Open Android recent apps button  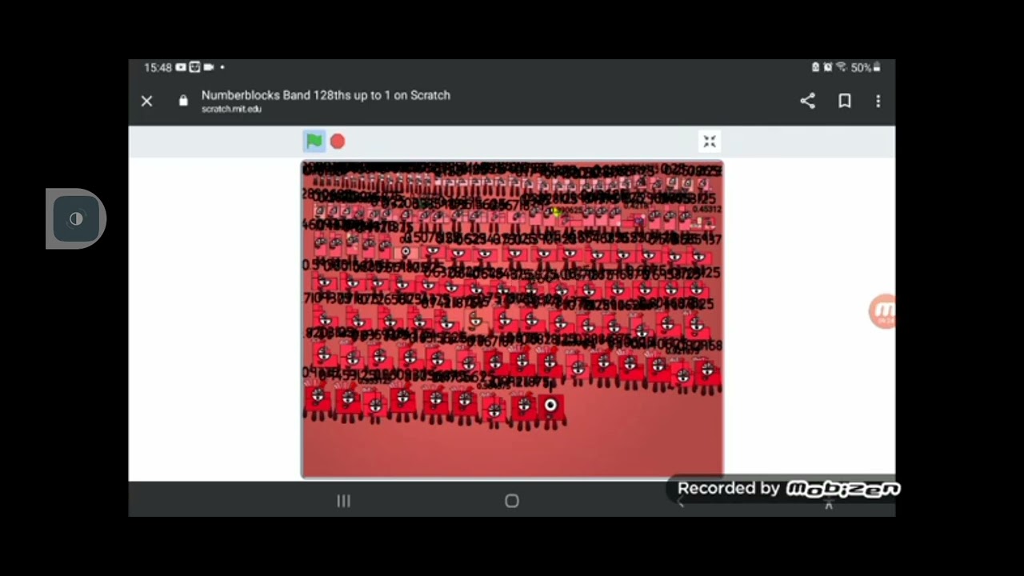pyautogui.click(x=343, y=501)
